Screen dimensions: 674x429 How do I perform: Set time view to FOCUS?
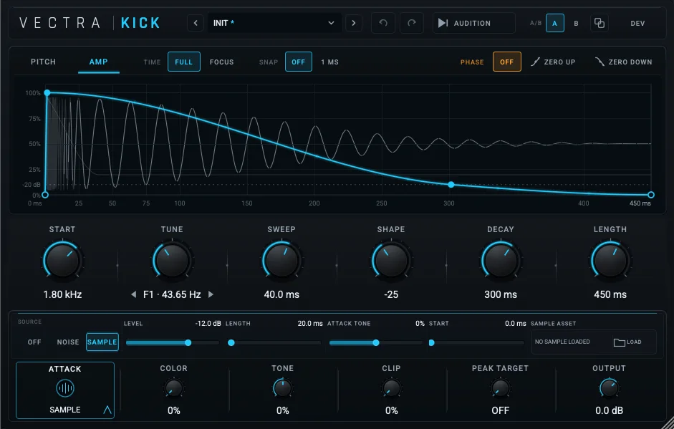pyautogui.click(x=222, y=62)
